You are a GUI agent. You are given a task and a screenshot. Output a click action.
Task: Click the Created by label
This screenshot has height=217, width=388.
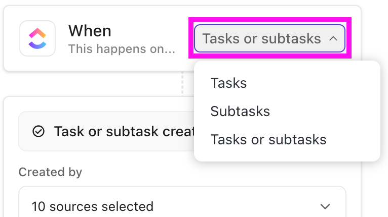coord(50,172)
